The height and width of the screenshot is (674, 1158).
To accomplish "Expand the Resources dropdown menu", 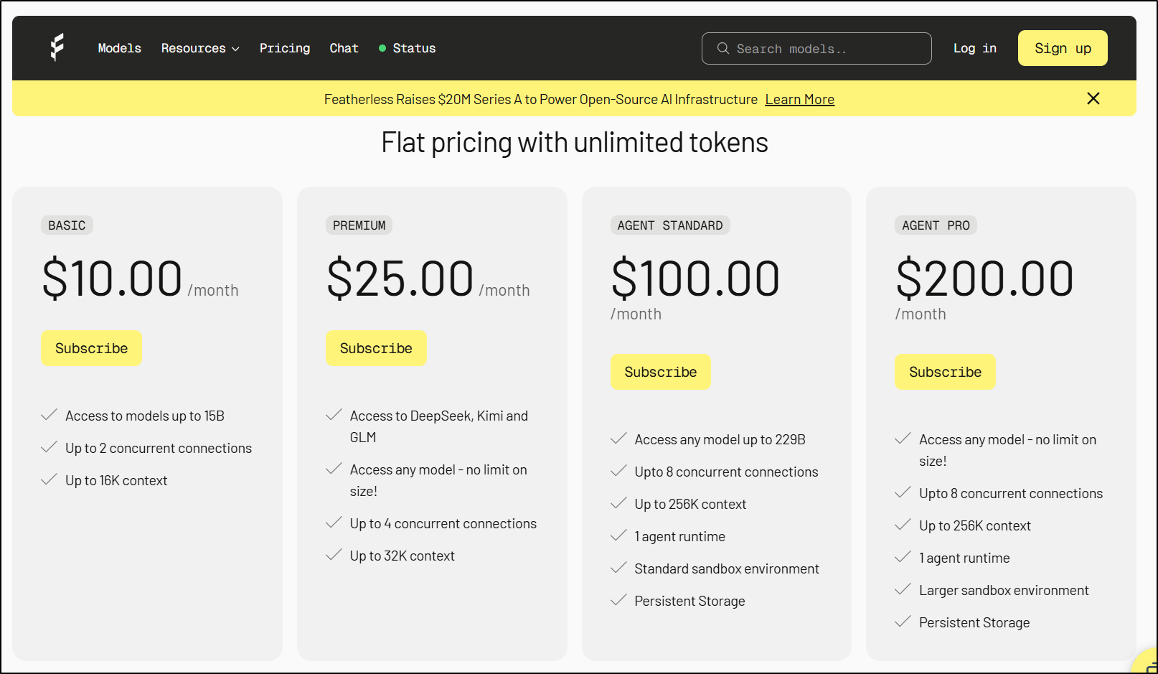I will point(200,48).
